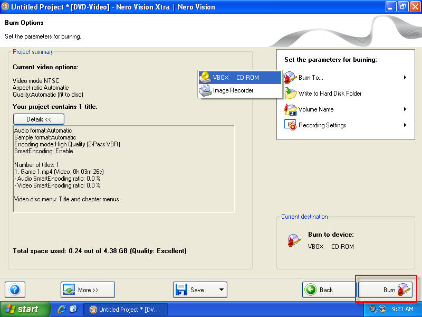Start burning with the Burn button

coord(386,290)
